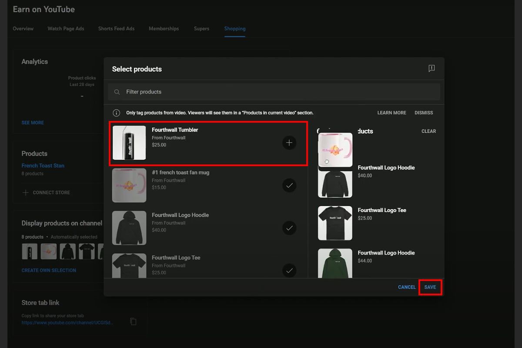Click the '8 products' text under French Toast Stan
This screenshot has width=522, height=348.
click(x=33, y=174)
